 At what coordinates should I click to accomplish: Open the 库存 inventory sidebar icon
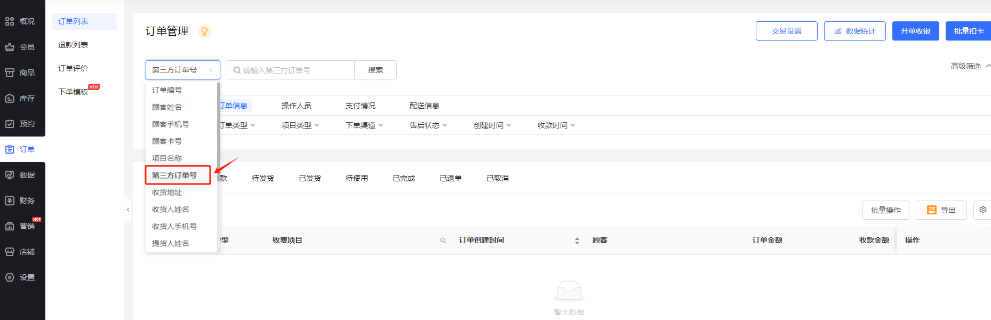pyautogui.click(x=10, y=98)
